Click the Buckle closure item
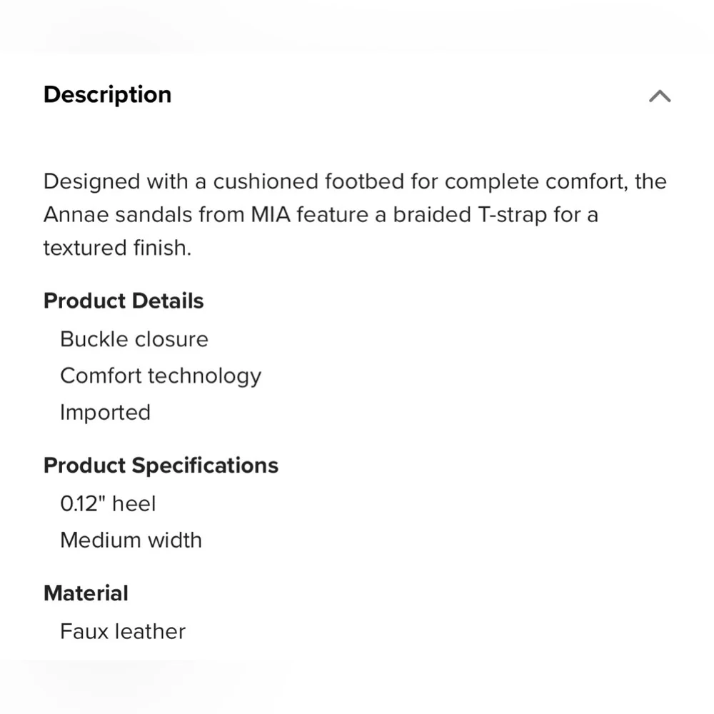Viewport: 714px width, 714px height. pyautogui.click(x=134, y=339)
